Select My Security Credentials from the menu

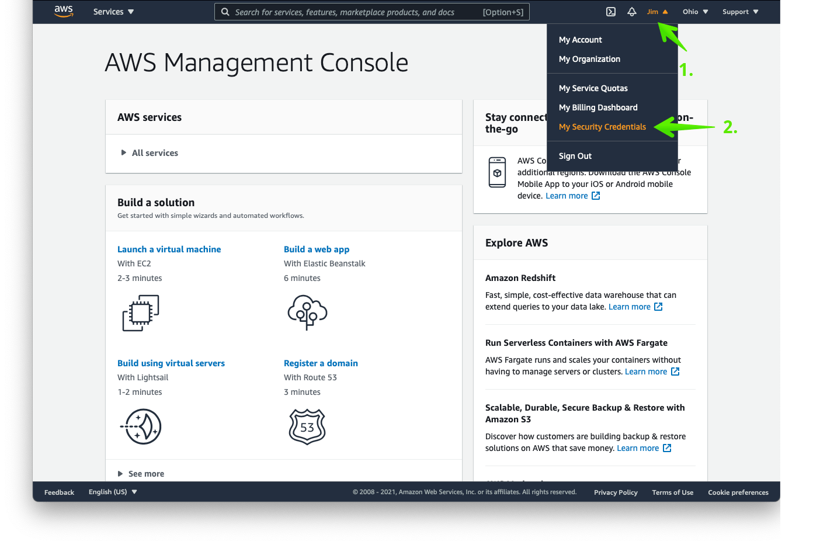[x=602, y=127]
